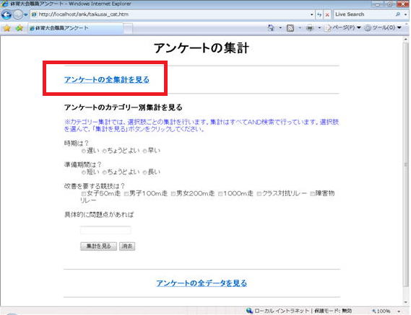Open the ページ(P) dropdown menu
Image resolution: width=411 pixels, height=315 pixels.
click(x=343, y=27)
